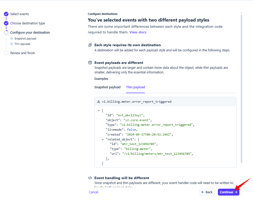253x202 pixels.
Task: Select the Thin payload tab
Action: [135, 87]
